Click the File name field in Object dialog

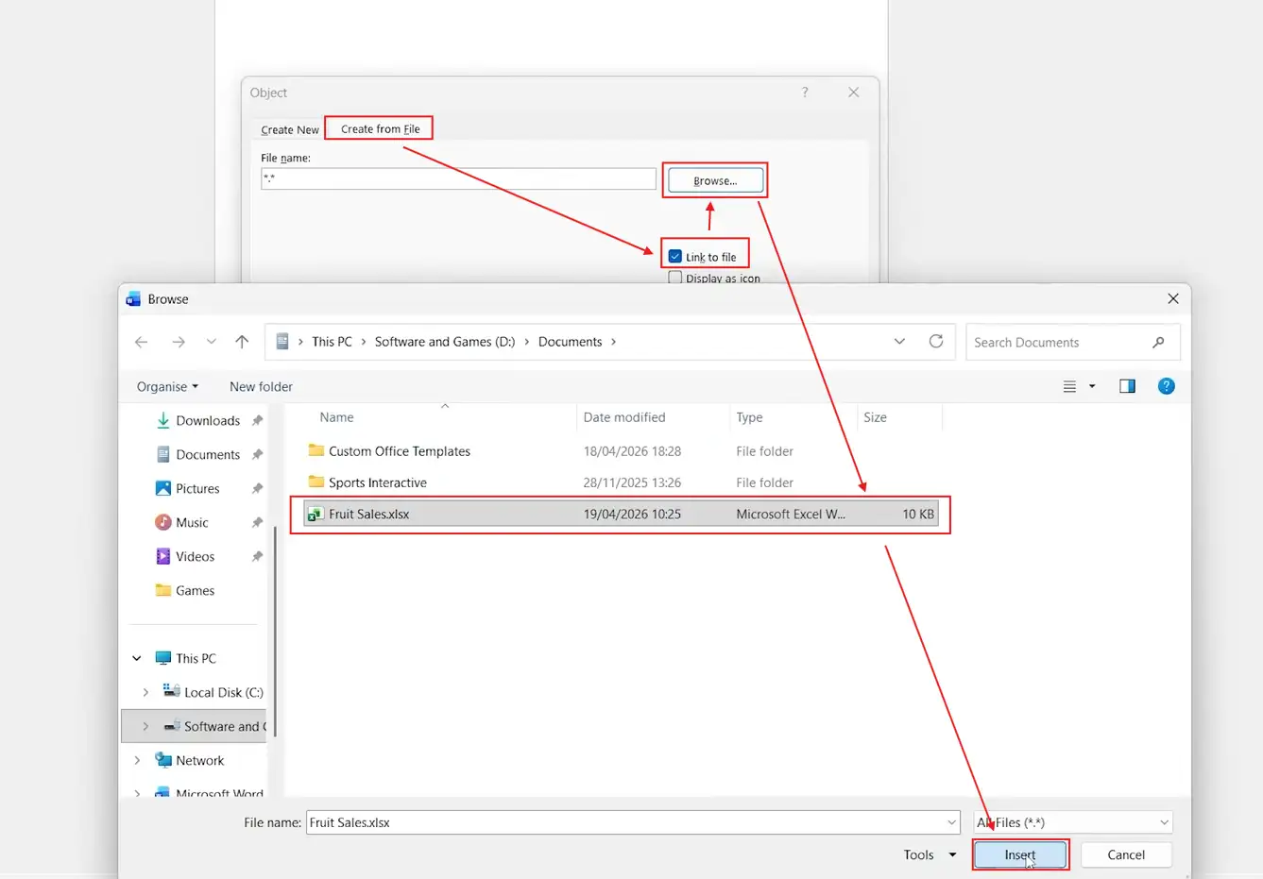(458, 178)
